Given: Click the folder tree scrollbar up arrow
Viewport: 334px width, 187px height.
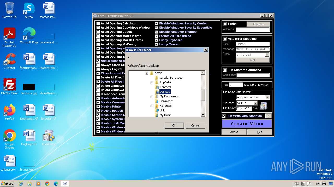Looking at the screenshot, I should pos(203,73).
